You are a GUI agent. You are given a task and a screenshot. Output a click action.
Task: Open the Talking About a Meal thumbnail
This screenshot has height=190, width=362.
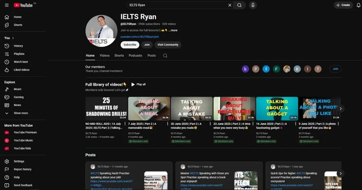149,109
